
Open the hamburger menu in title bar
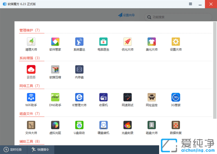[x=190, y=4]
